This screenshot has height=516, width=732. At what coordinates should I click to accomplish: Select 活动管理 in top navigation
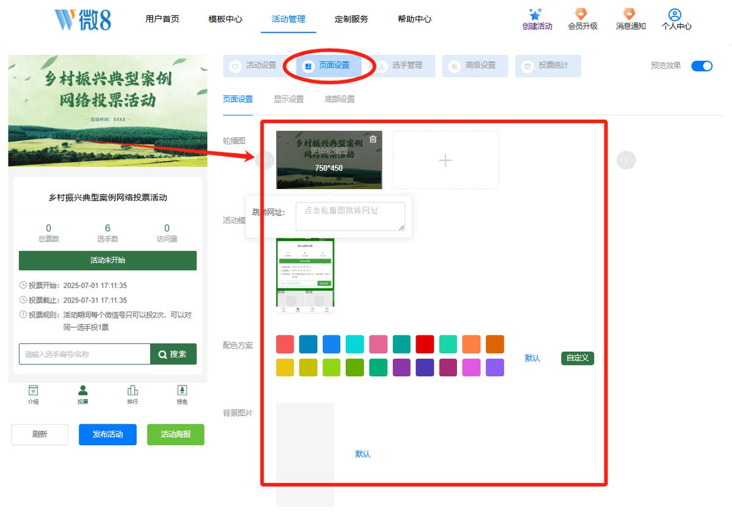(x=289, y=19)
